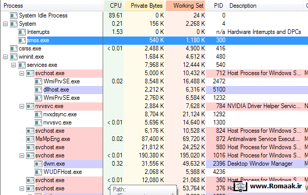Viewport: 308px width, 195px height.
Task: Click the 21,124 K working set value
Action: (x=194, y=114)
